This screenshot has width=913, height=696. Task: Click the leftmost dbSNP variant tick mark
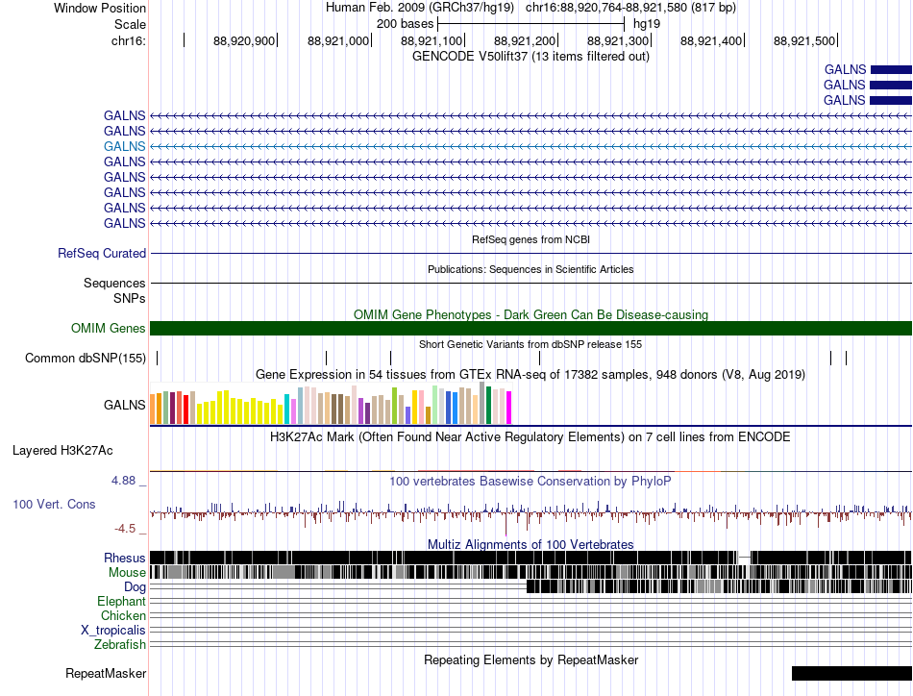[x=158, y=359]
